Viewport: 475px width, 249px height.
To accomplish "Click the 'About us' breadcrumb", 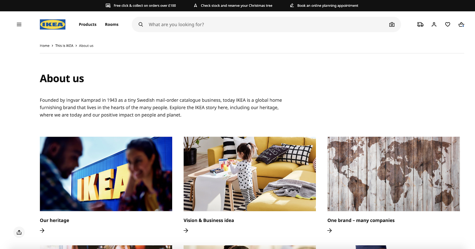I will (86, 46).
